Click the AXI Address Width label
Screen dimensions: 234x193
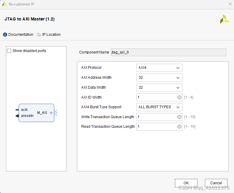(x=96, y=78)
